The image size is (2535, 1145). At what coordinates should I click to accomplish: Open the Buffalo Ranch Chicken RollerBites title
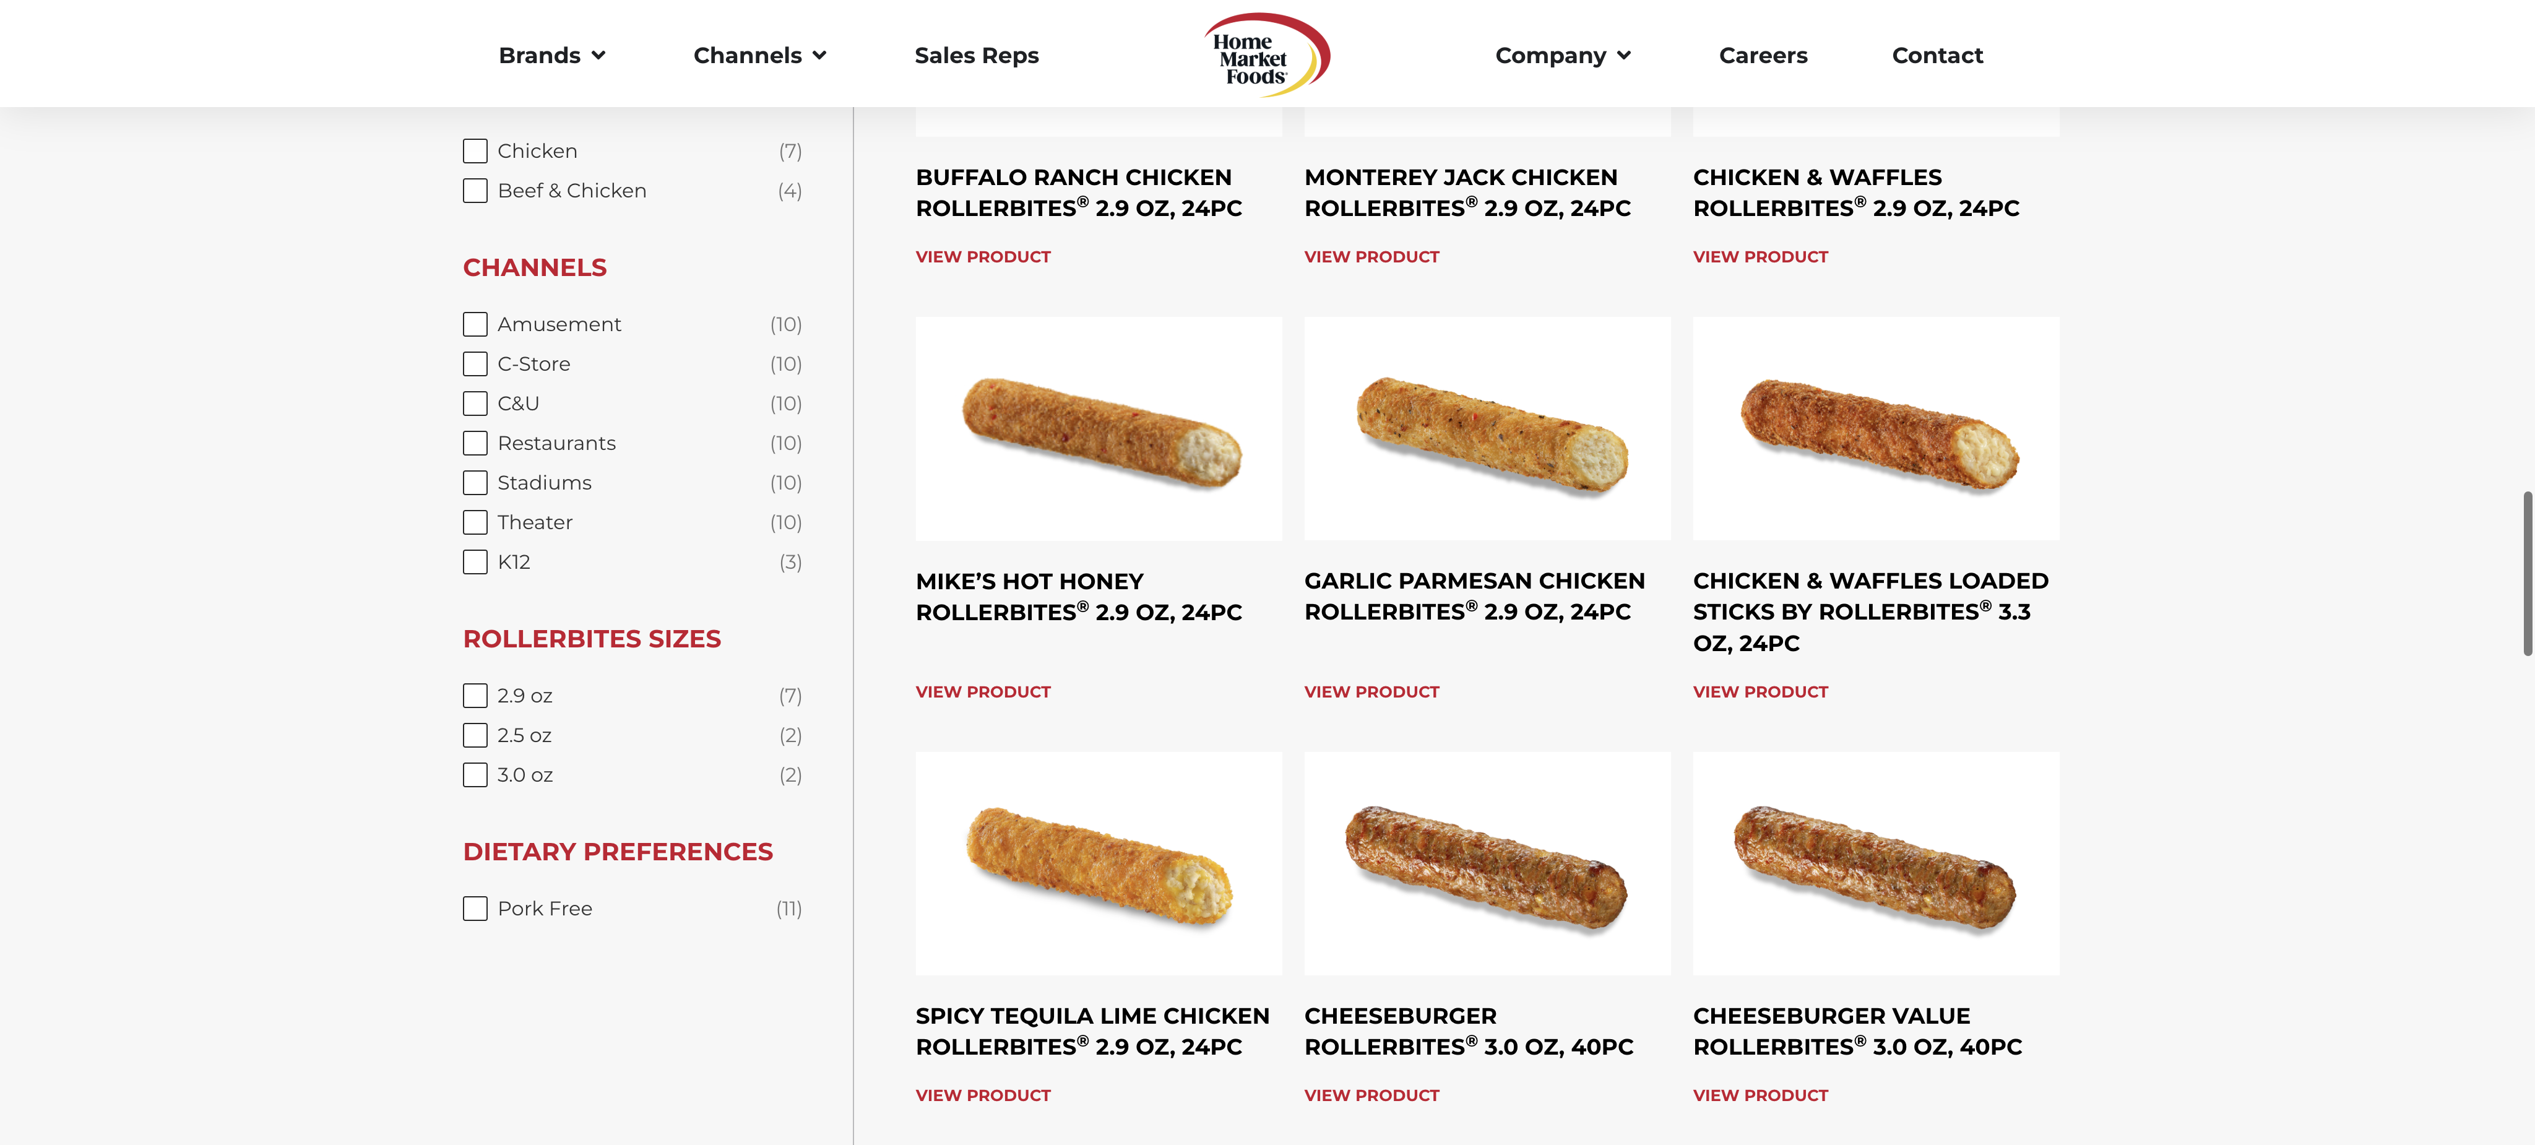pyautogui.click(x=1079, y=193)
